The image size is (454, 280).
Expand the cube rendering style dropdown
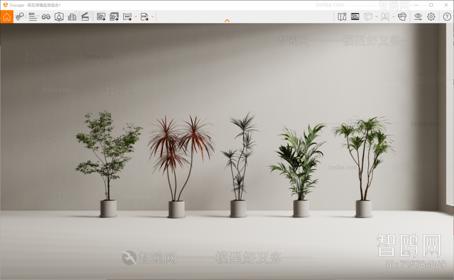377,17
